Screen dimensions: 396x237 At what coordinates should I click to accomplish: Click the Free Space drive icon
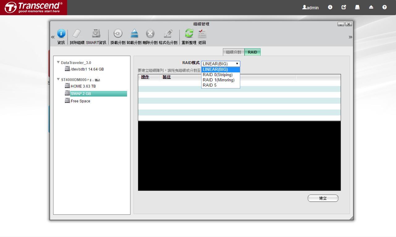pos(67,101)
